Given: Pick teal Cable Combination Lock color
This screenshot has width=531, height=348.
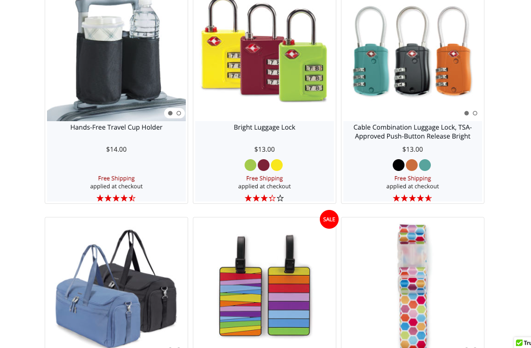Looking at the screenshot, I should 425,165.
